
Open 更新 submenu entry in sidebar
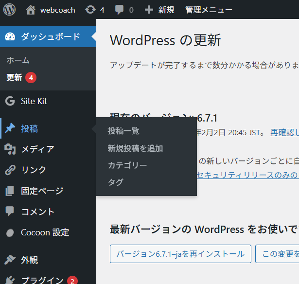tap(14, 77)
